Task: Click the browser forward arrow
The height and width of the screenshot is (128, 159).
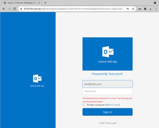Action: [x=9, y=9]
